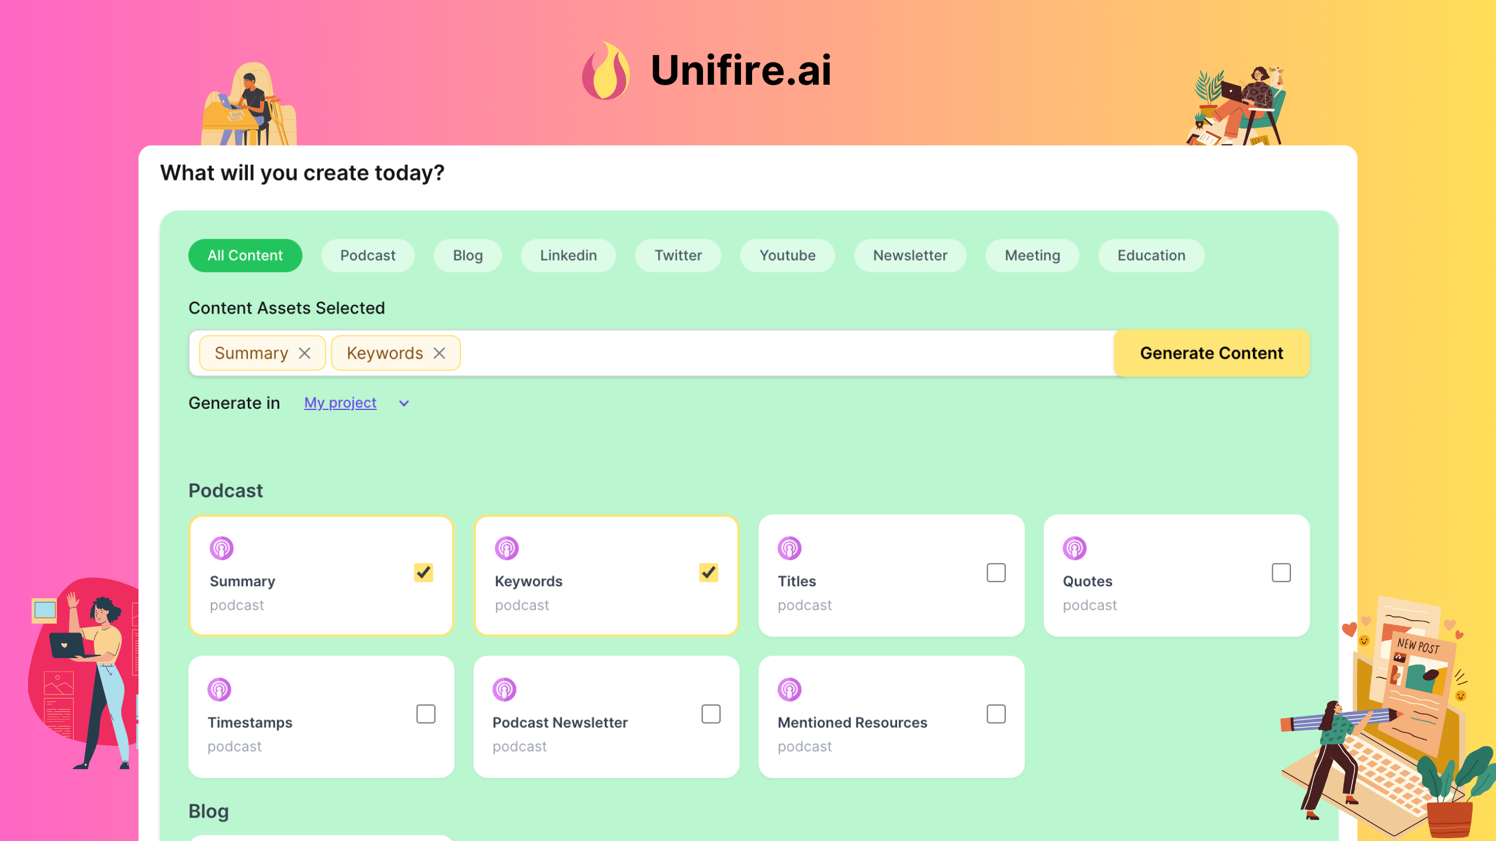Click the podcast icon on the Quotes card
Viewport: 1496px width, 841px height.
click(1075, 548)
